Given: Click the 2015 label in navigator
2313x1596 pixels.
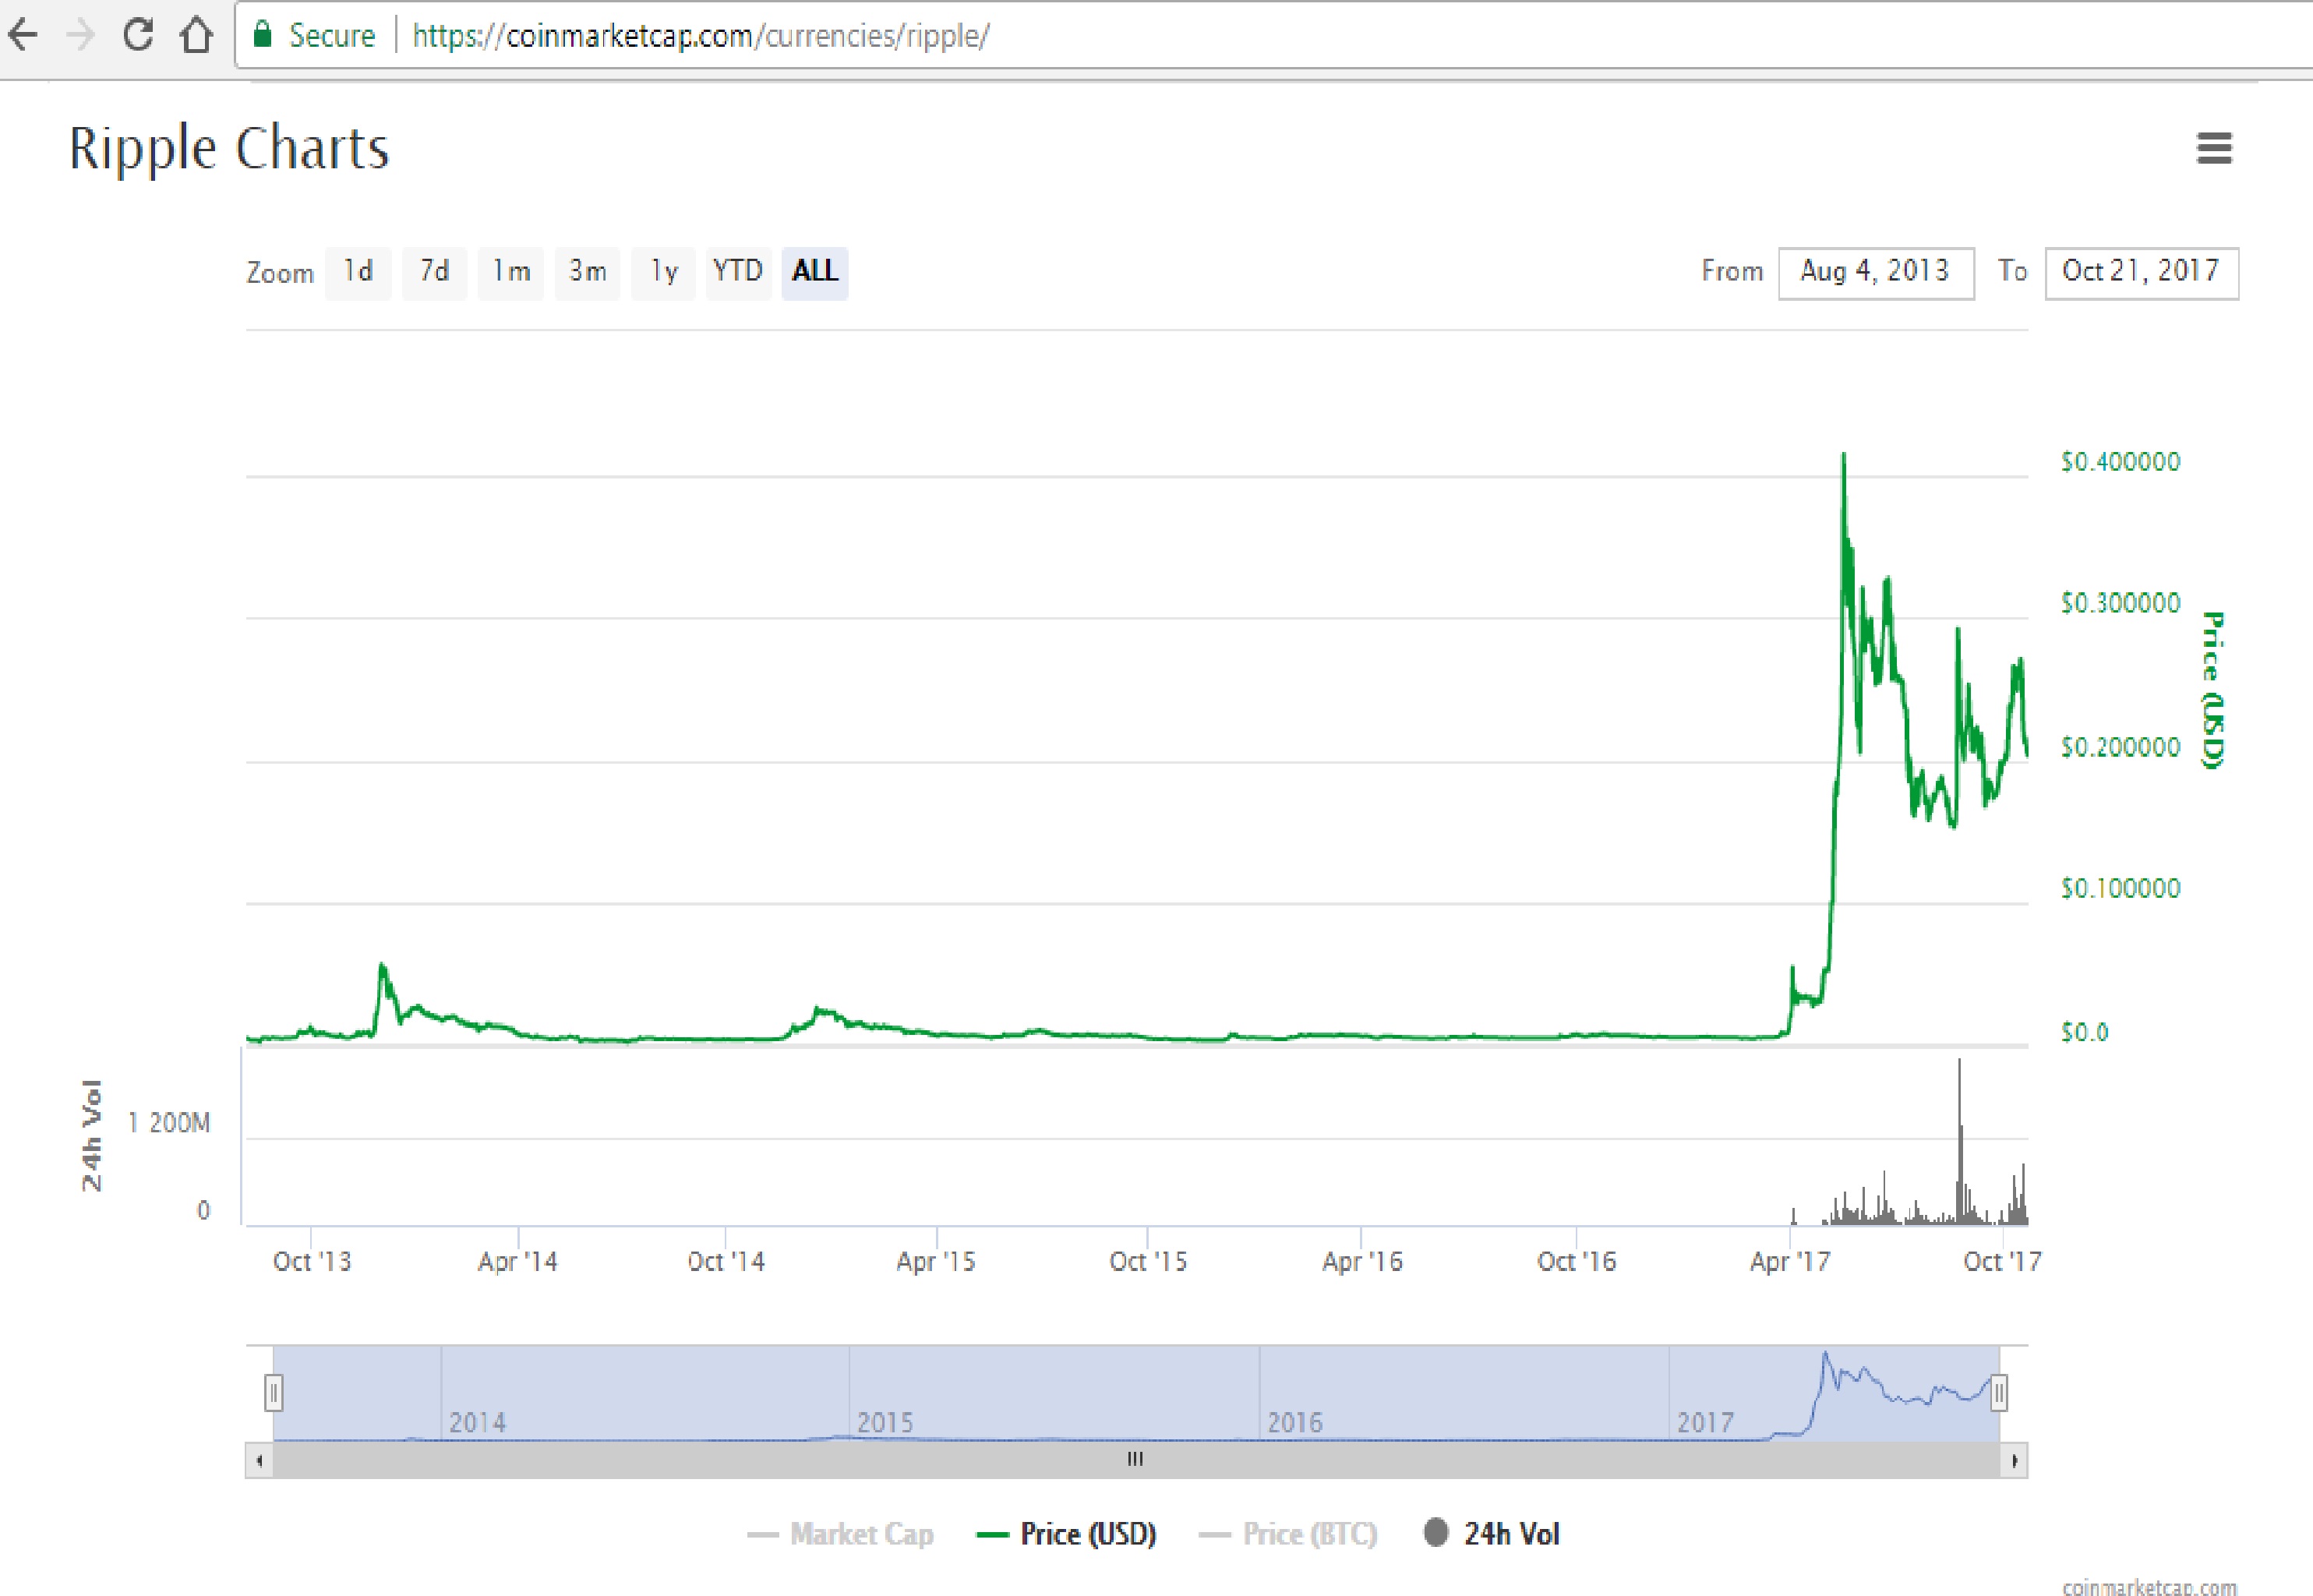Looking at the screenshot, I should (x=885, y=1422).
